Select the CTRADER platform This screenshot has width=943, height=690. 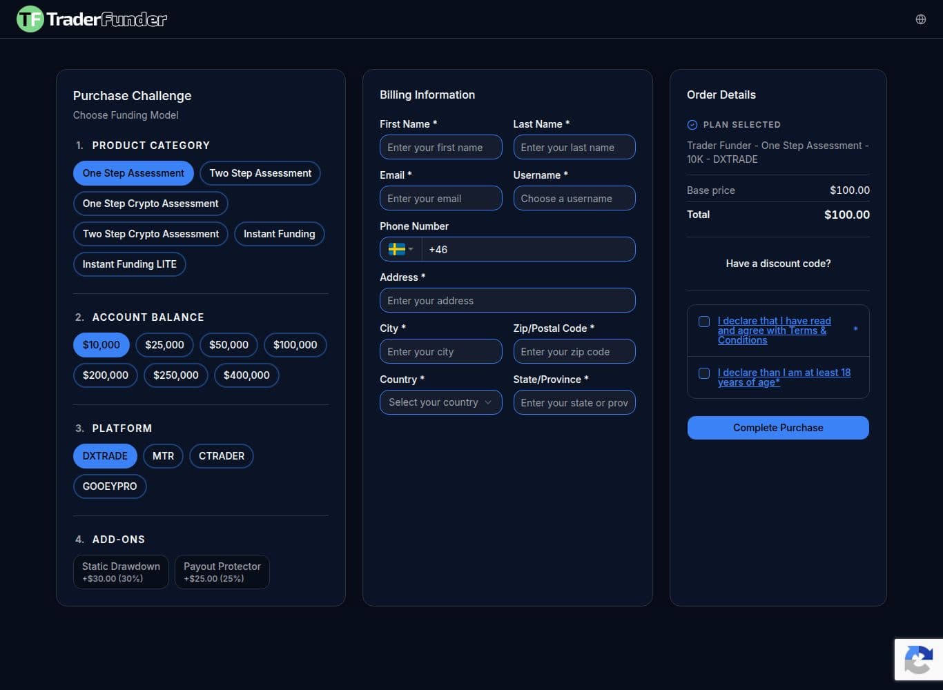click(x=221, y=456)
